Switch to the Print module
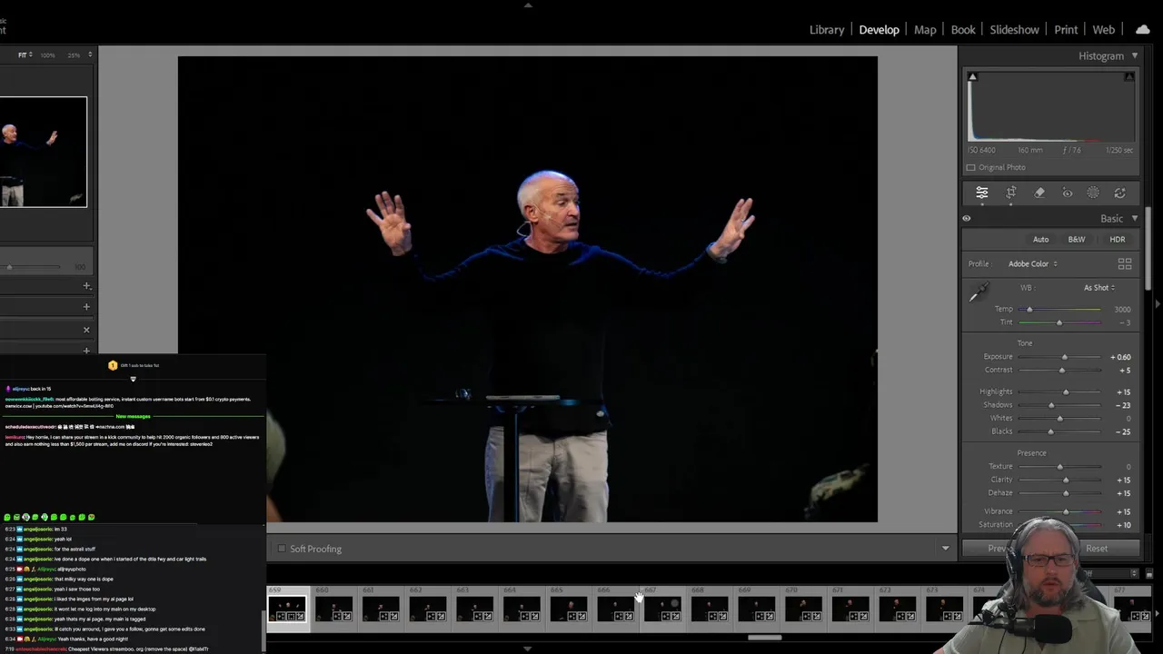Screen dimensions: 1163x654 click(x=1066, y=29)
